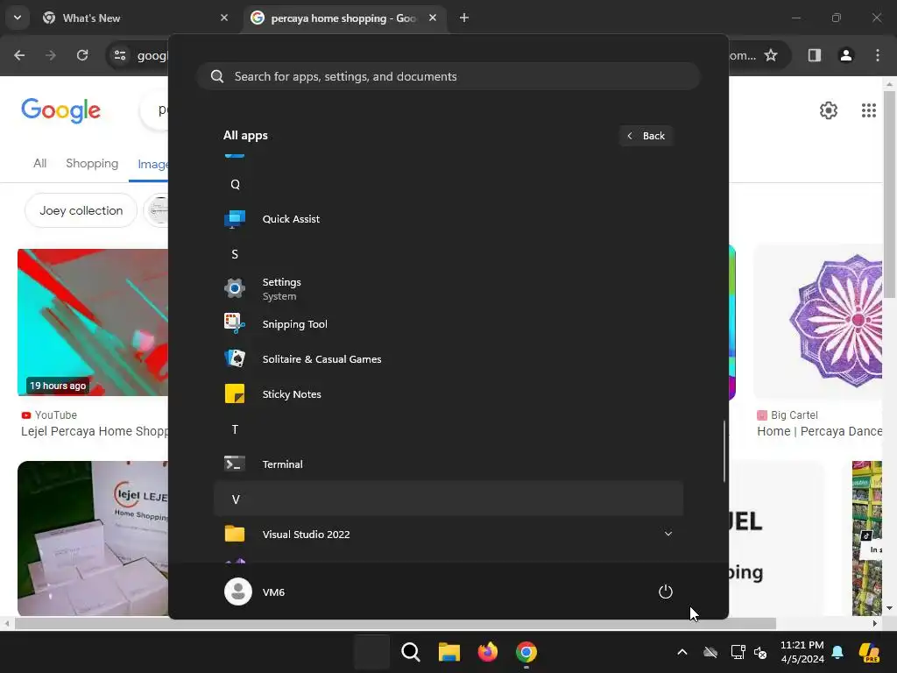Open the YouTube Lejel Percaya image result
The height and width of the screenshot is (673, 897).
point(93,322)
